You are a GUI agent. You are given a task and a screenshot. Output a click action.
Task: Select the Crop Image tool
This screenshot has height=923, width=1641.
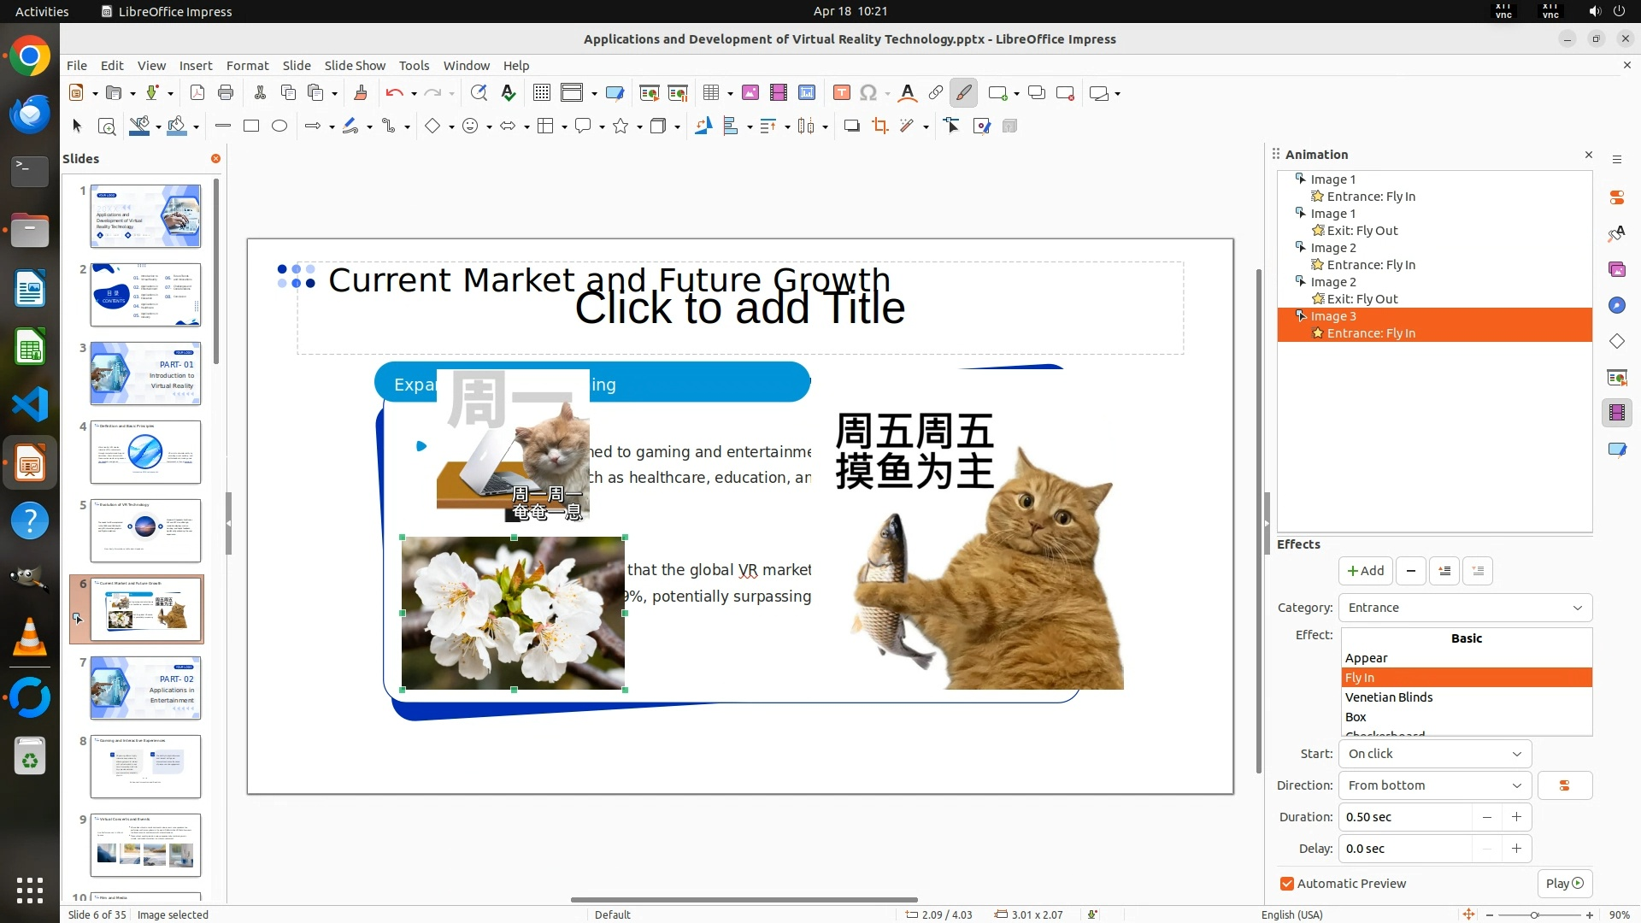(x=879, y=126)
